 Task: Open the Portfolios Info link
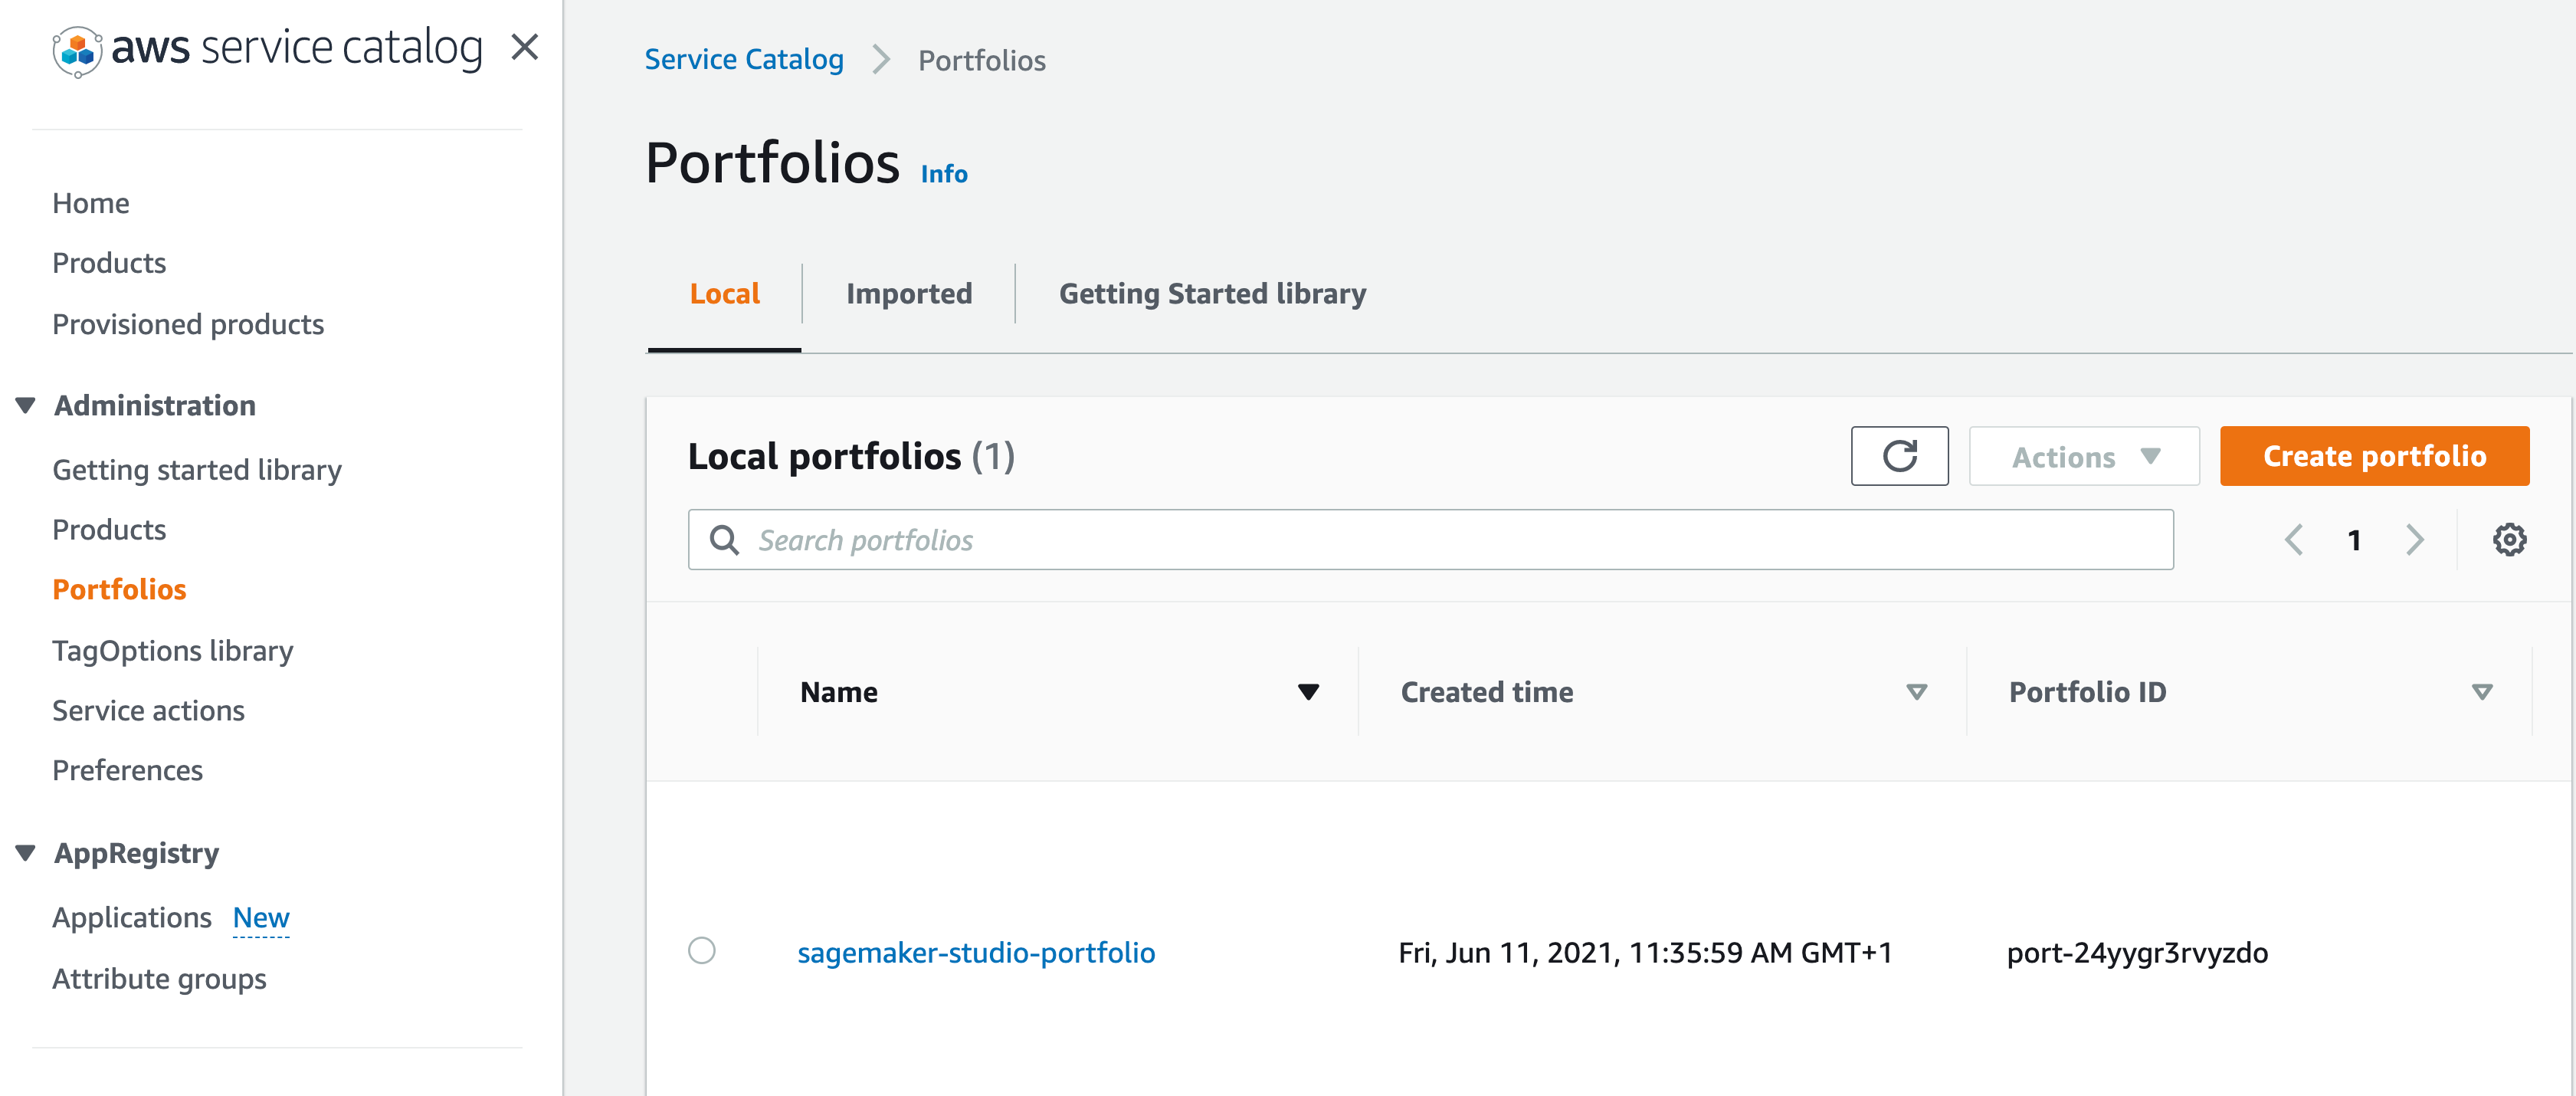tap(944, 174)
